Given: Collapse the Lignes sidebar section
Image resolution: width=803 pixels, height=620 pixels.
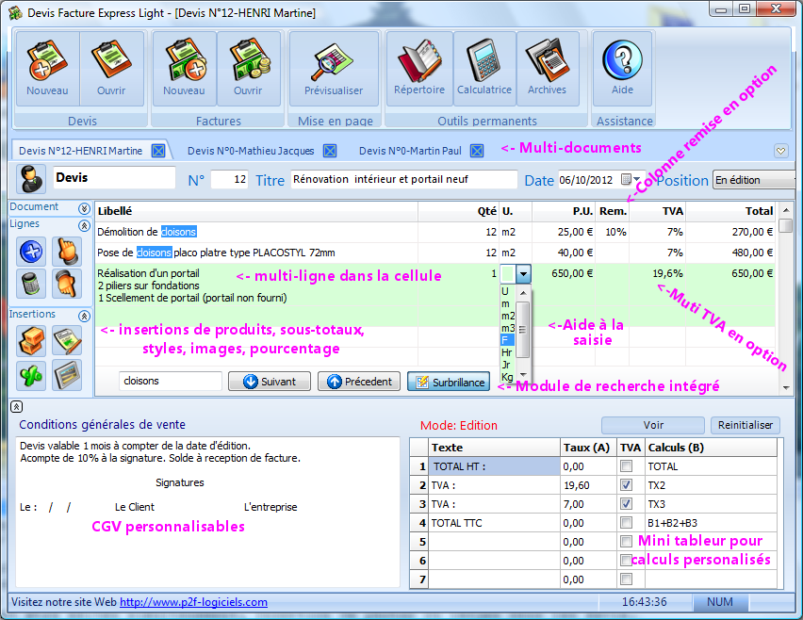Looking at the screenshot, I should click(85, 226).
